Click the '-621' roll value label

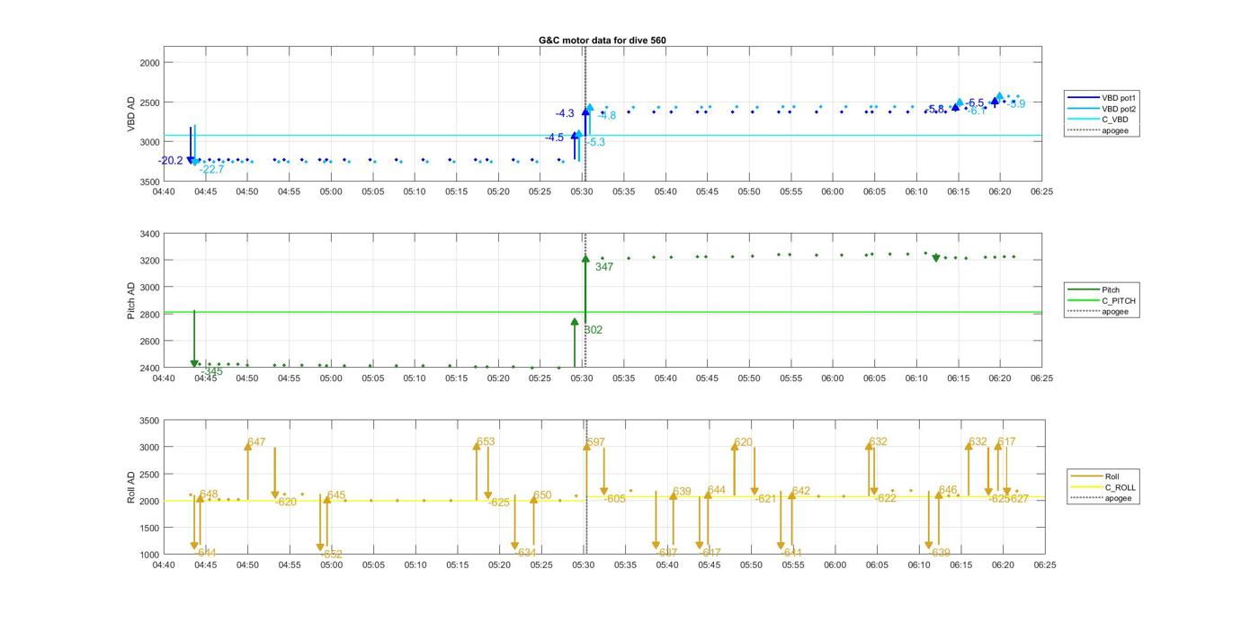764,499
